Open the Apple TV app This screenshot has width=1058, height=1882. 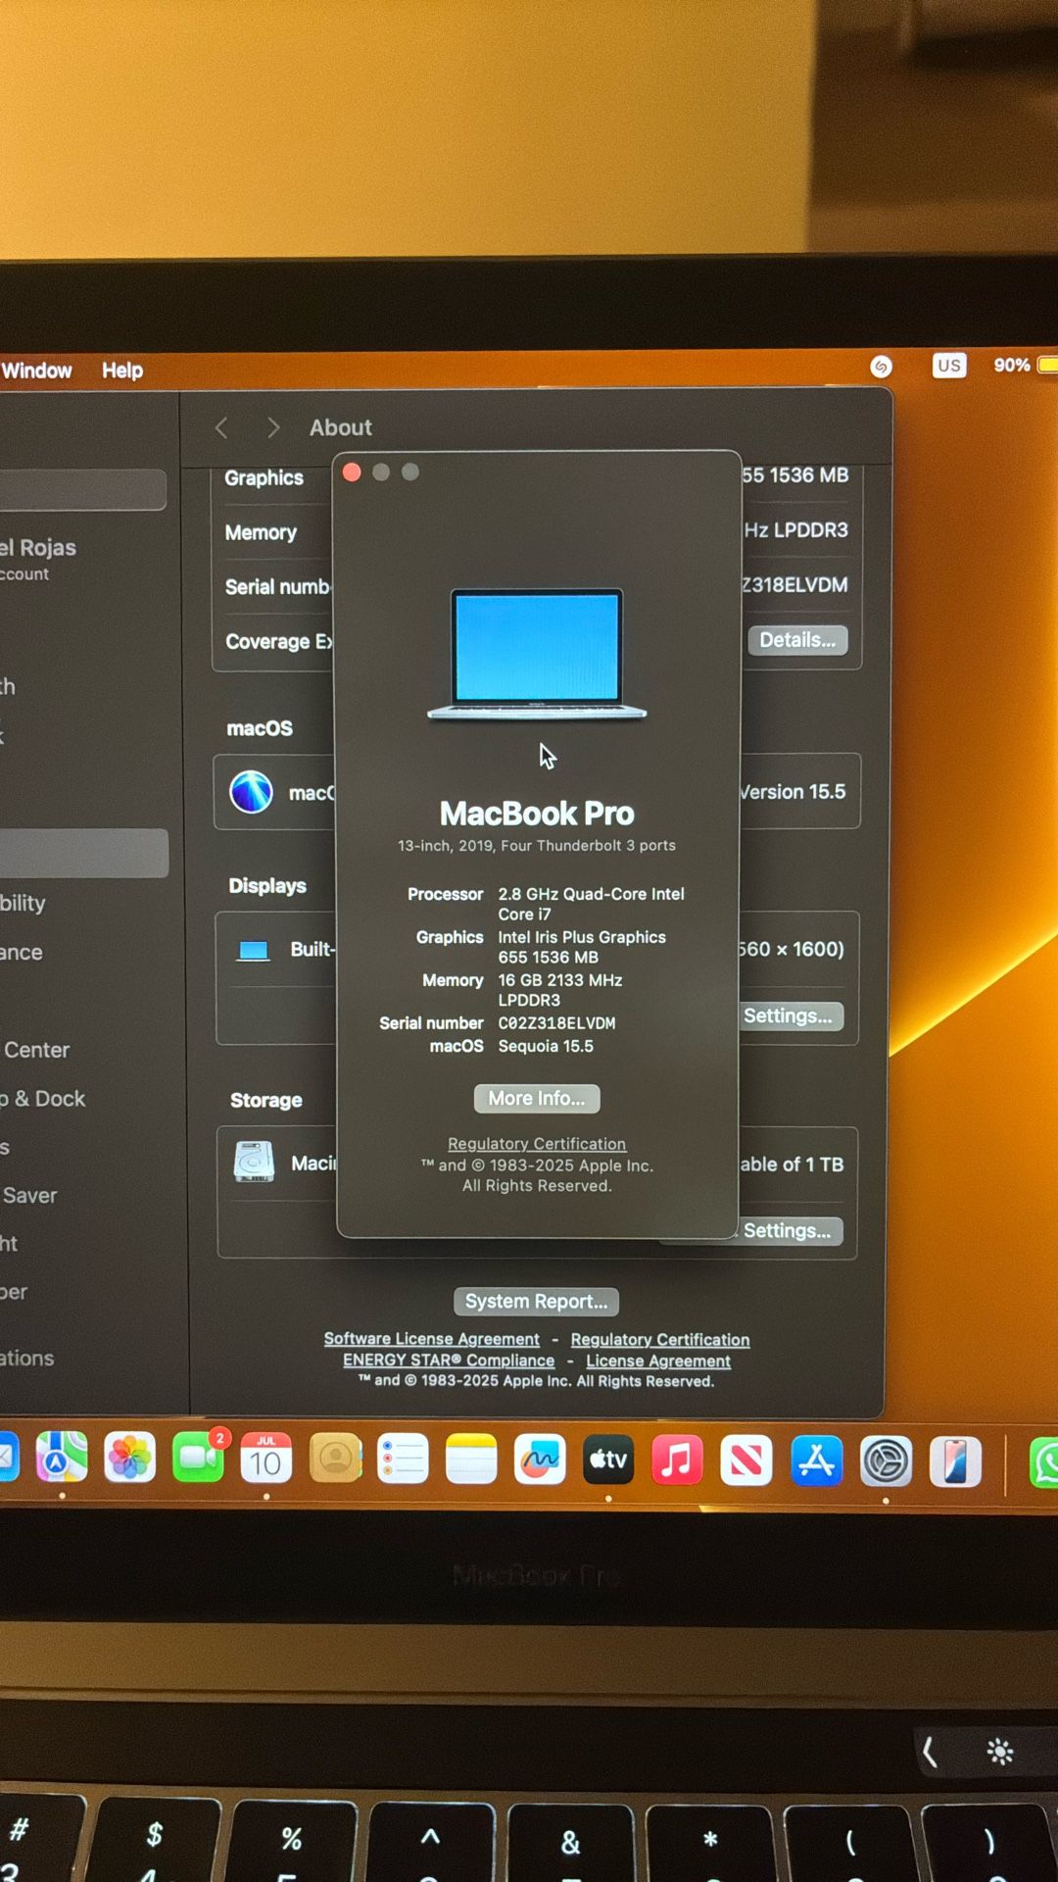(608, 1460)
